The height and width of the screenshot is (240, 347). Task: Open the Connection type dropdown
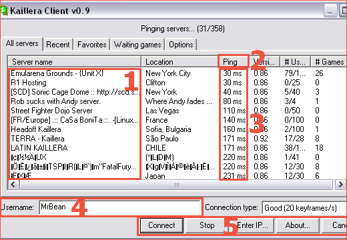pos(304,208)
